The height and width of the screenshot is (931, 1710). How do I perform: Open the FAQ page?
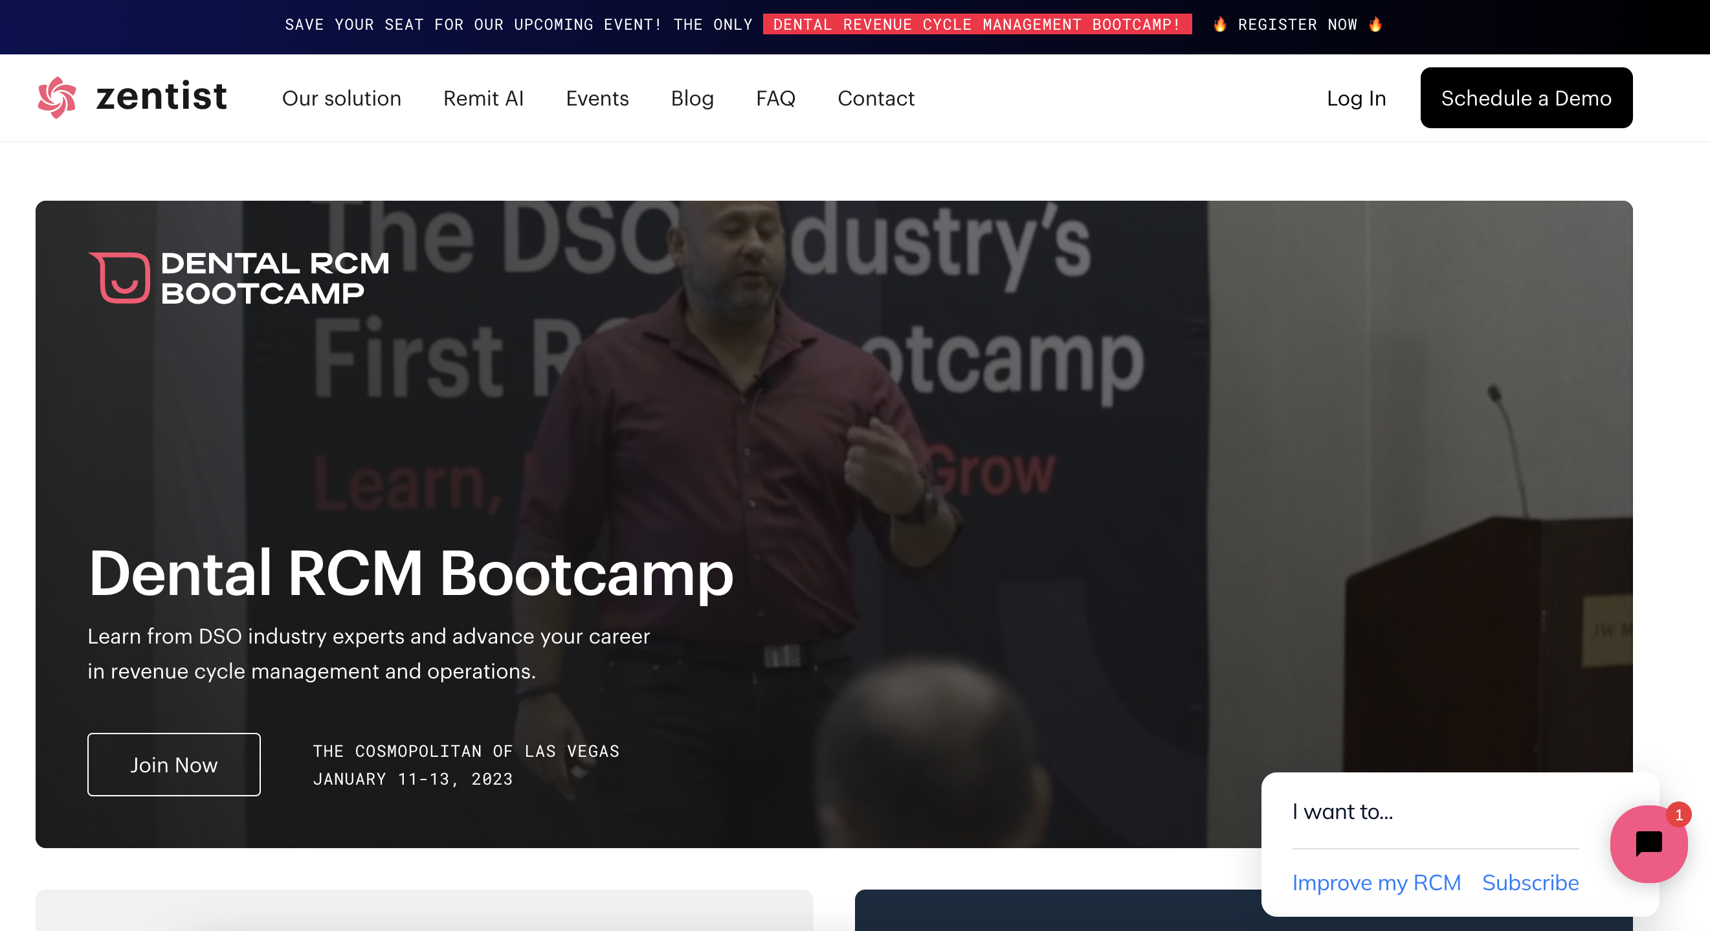click(x=775, y=98)
